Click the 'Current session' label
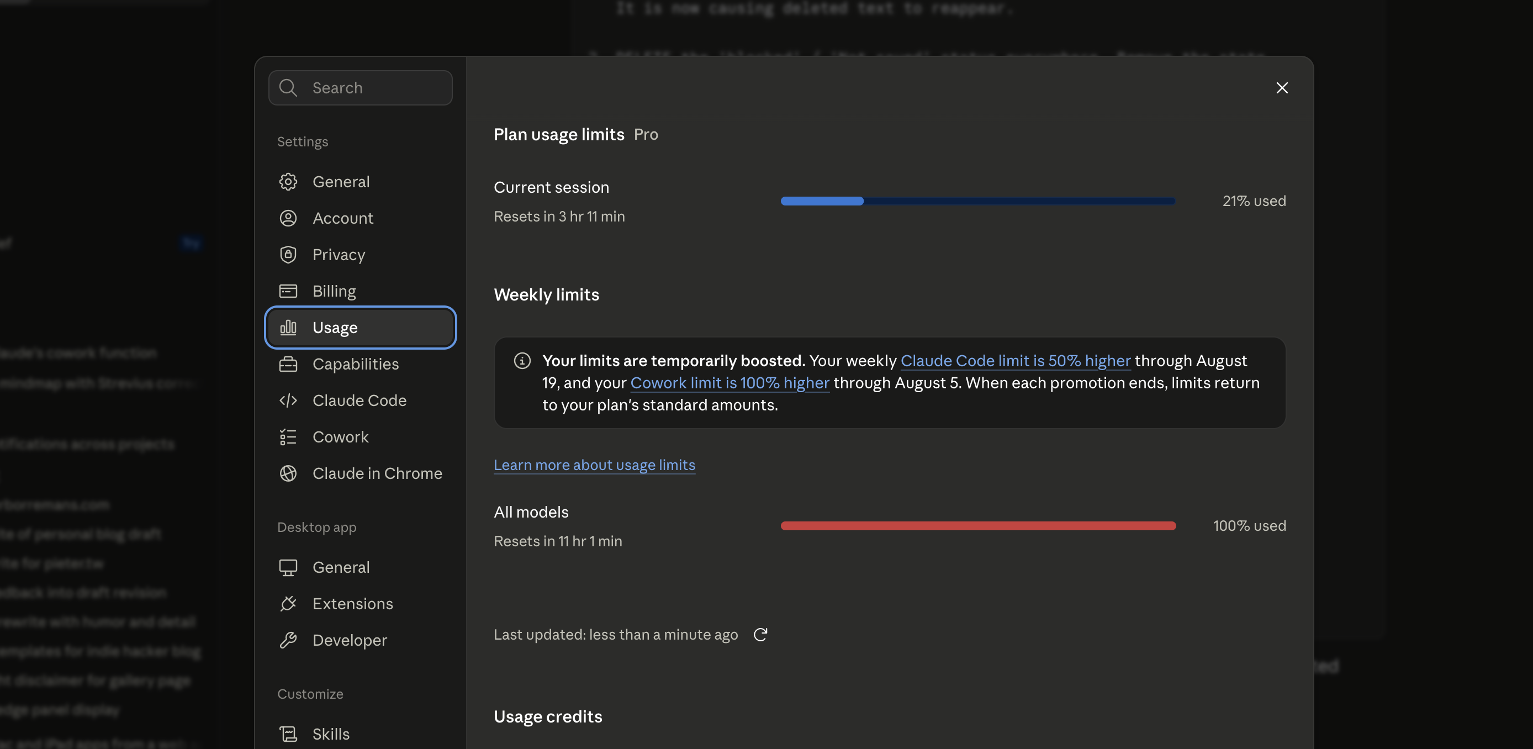The image size is (1533, 749). click(551, 188)
